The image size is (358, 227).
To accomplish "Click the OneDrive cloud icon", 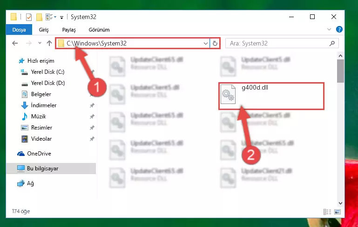I will point(21,154).
